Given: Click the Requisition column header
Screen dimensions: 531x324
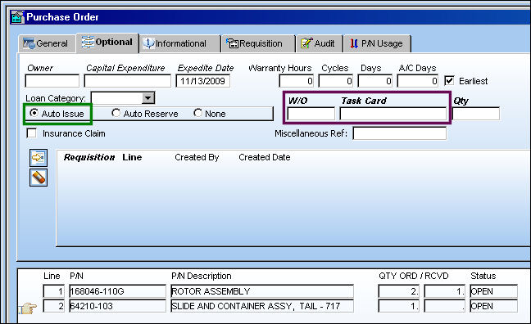Looking at the screenshot, I should pos(89,157).
